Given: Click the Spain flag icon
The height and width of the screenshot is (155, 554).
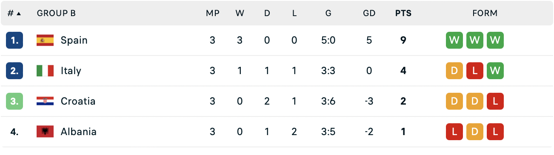Looking at the screenshot, I should [45, 40].
